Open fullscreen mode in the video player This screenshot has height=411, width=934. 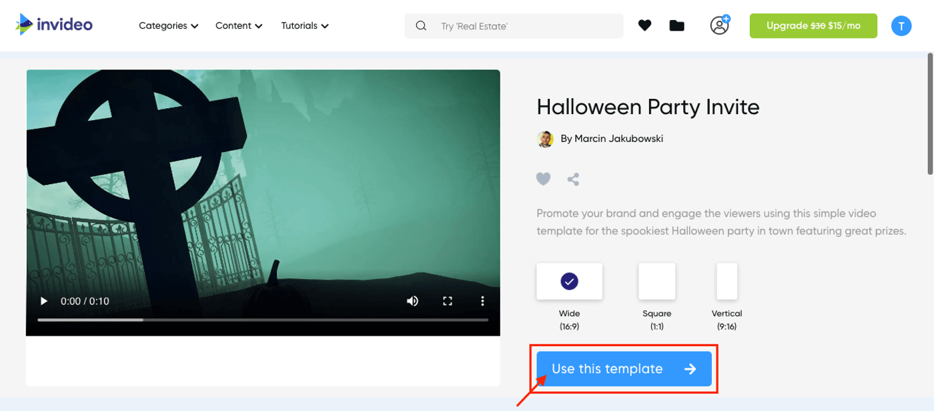[x=448, y=301]
